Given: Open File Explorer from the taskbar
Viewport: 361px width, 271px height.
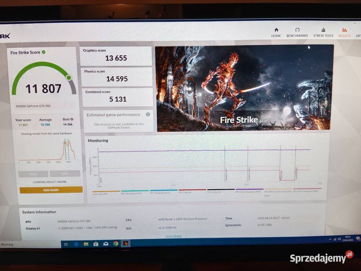Looking at the screenshot, I should tap(86, 244).
